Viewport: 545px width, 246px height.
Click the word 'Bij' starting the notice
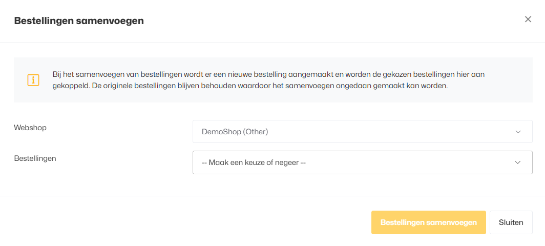tap(57, 74)
